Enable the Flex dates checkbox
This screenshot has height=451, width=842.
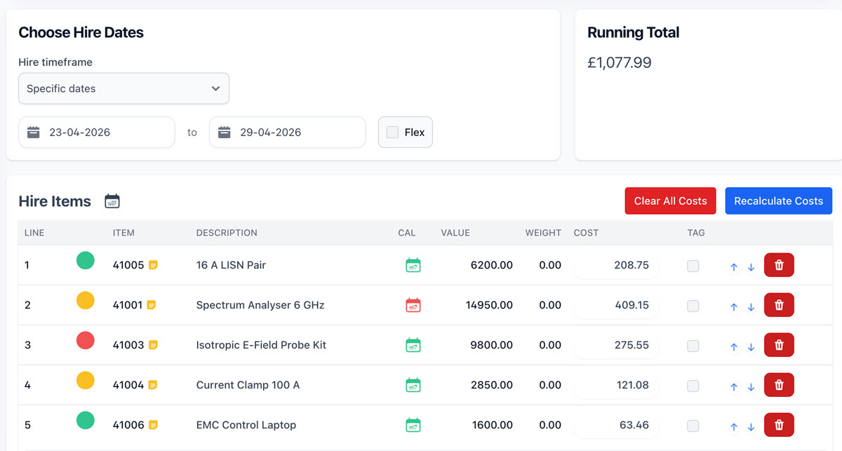point(392,132)
